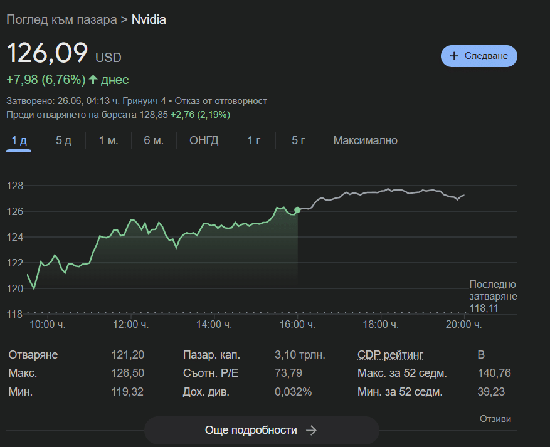Select the 1 г range tab

(x=254, y=140)
